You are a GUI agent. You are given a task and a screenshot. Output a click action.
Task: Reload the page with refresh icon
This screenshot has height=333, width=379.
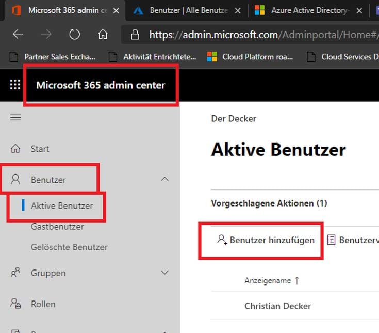click(x=74, y=34)
